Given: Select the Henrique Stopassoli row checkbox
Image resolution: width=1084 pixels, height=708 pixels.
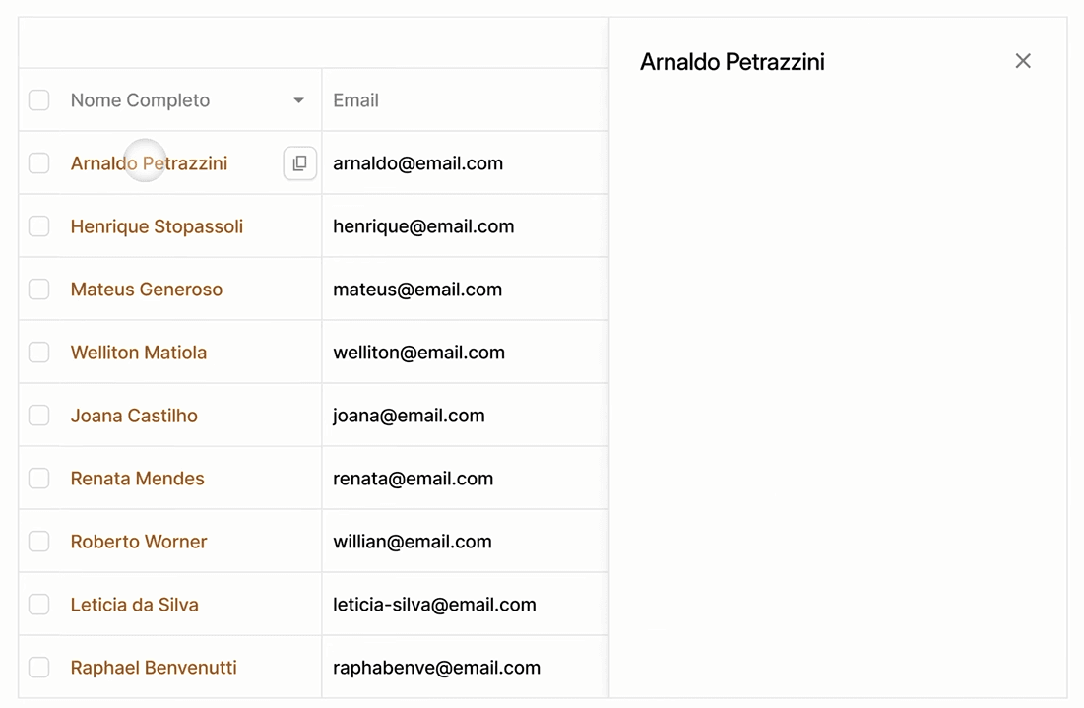Looking at the screenshot, I should (x=38, y=226).
